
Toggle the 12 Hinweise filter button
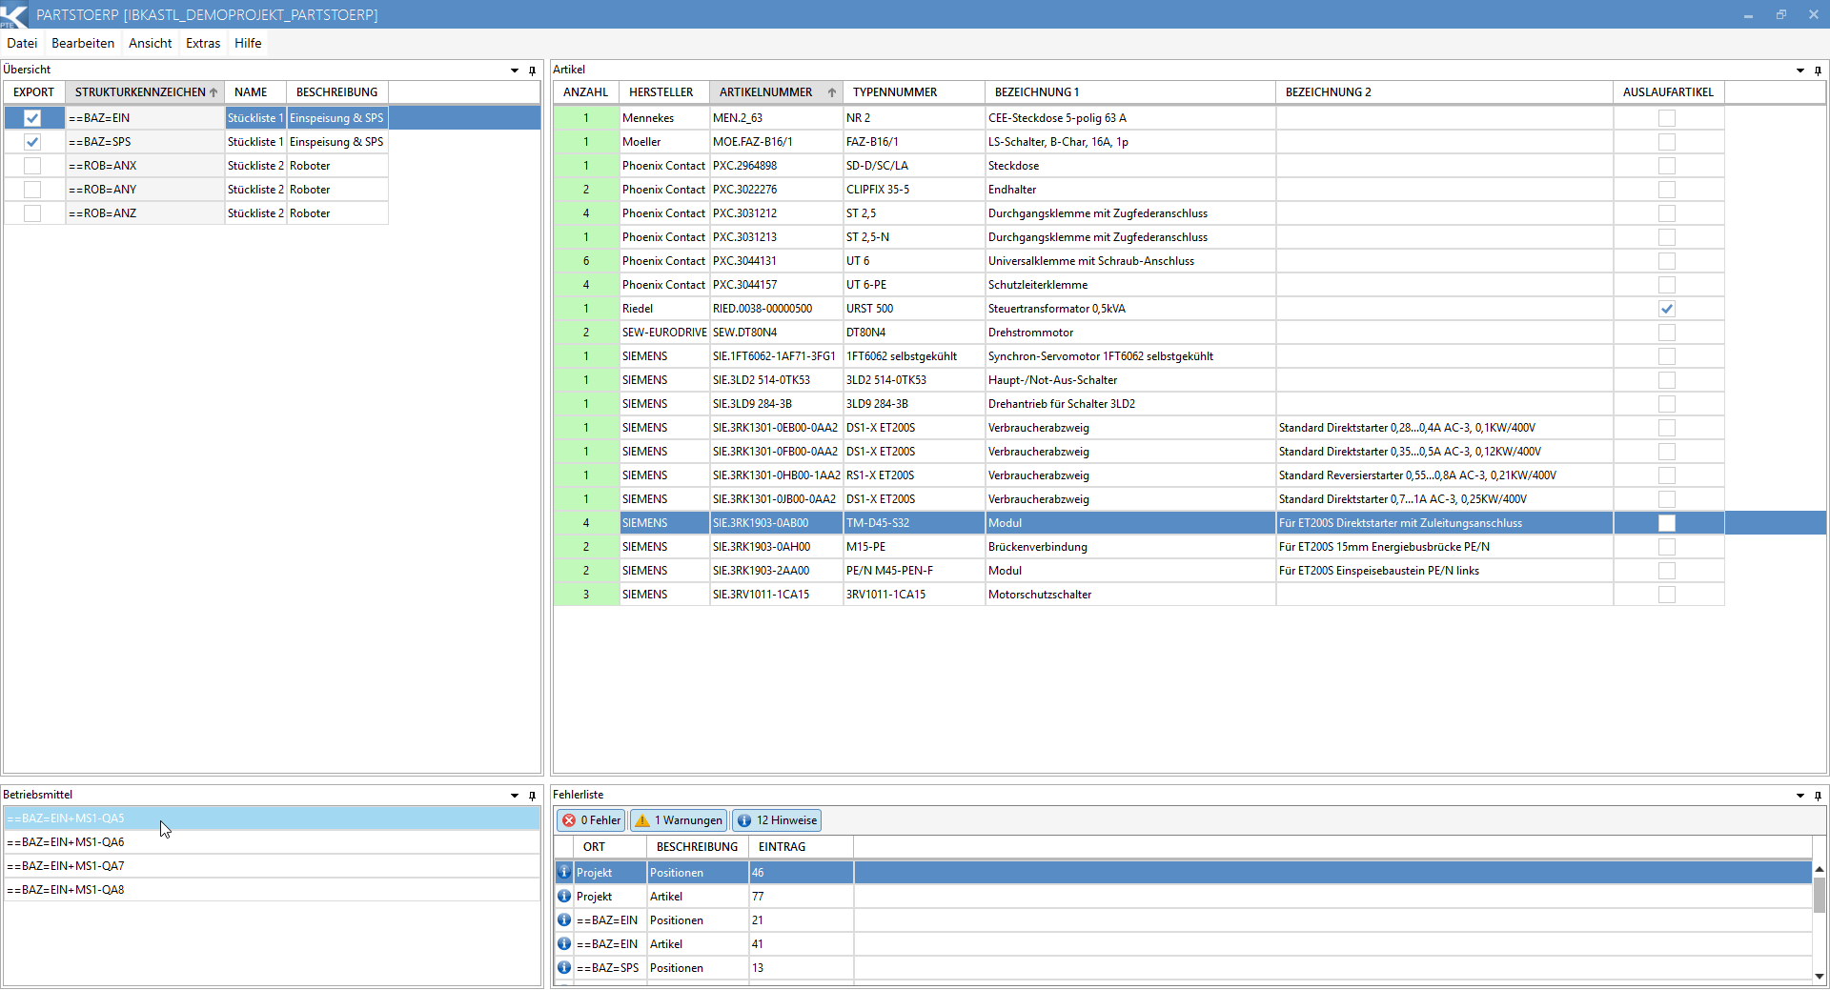(777, 820)
